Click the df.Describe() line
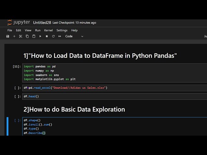The height and width of the screenshot is (155, 207). 35,133
